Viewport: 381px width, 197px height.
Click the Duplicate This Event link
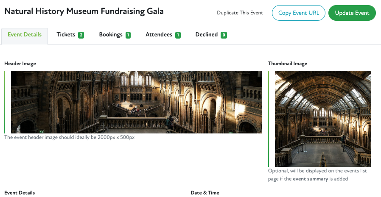click(240, 13)
